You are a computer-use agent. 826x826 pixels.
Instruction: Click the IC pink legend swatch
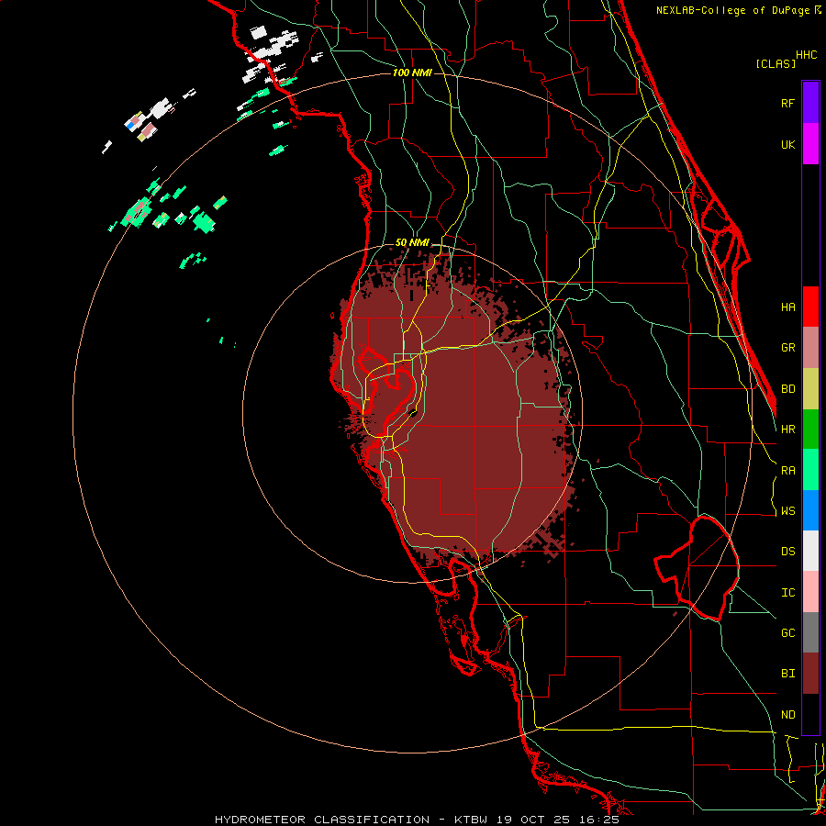(810, 592)
